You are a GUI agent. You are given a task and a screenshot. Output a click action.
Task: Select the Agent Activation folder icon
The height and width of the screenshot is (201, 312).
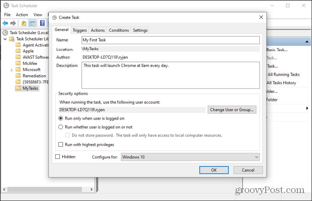point(18,45)
